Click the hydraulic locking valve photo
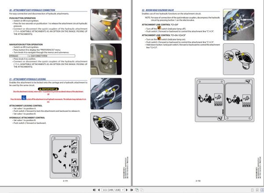The width and height of the screenshot is (264, 193). coord(106,94)
